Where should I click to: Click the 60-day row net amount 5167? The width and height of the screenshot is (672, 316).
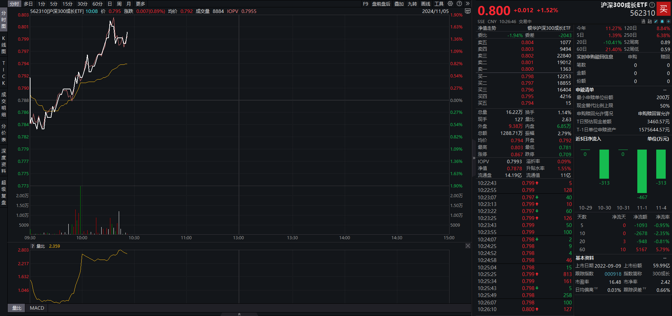pyautogui.click(x=642, y=249)
